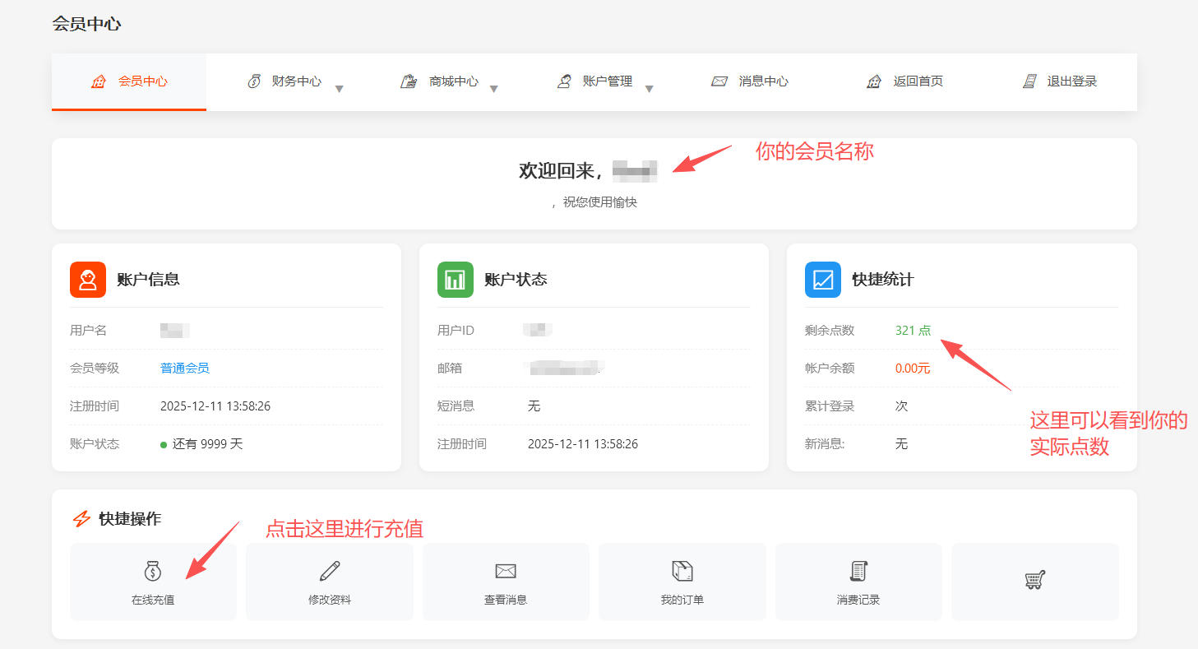Click the coin icon next to 财务中心
This screenshot has height=649, width=1198.
click(x=253, y=81)
